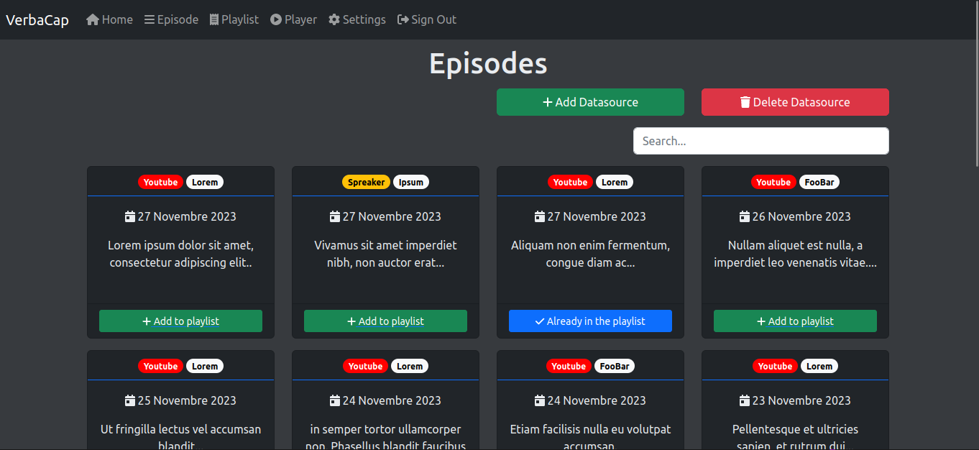This screenshot has height=450, width=979.
Task: Open the Player page
Action: tap(293, 19)
